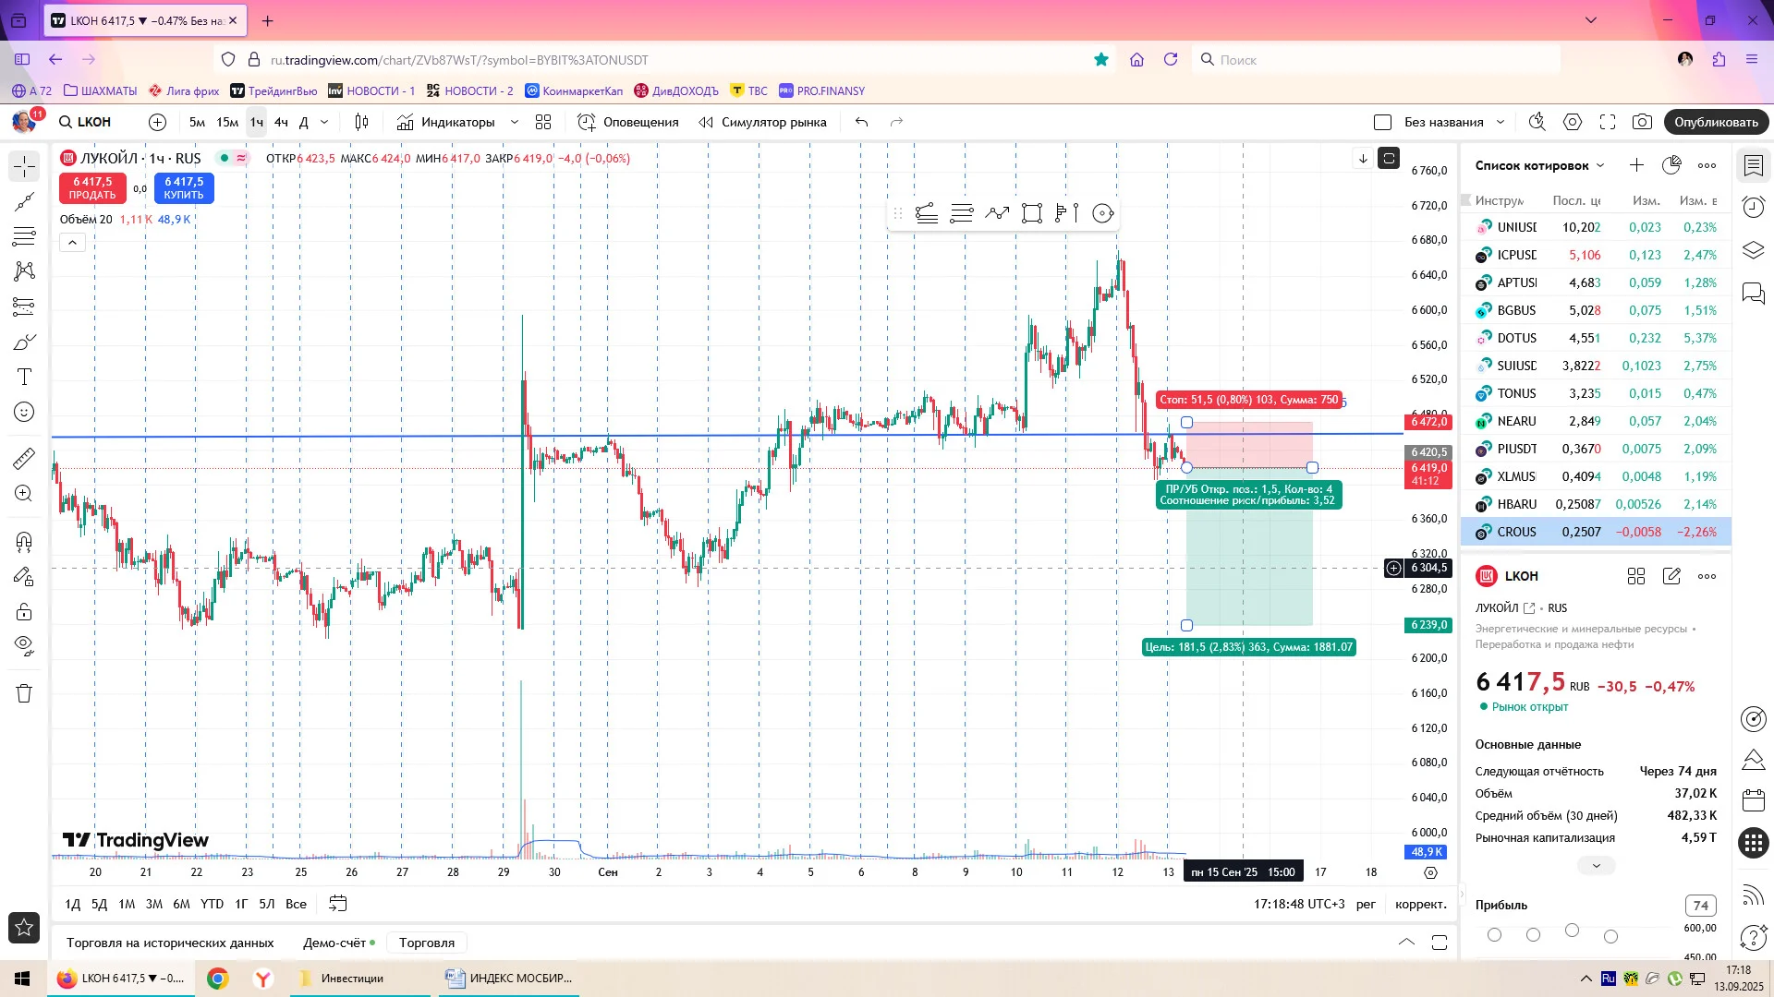Expand the timeframe dropdown arrow

click(324, 122)
